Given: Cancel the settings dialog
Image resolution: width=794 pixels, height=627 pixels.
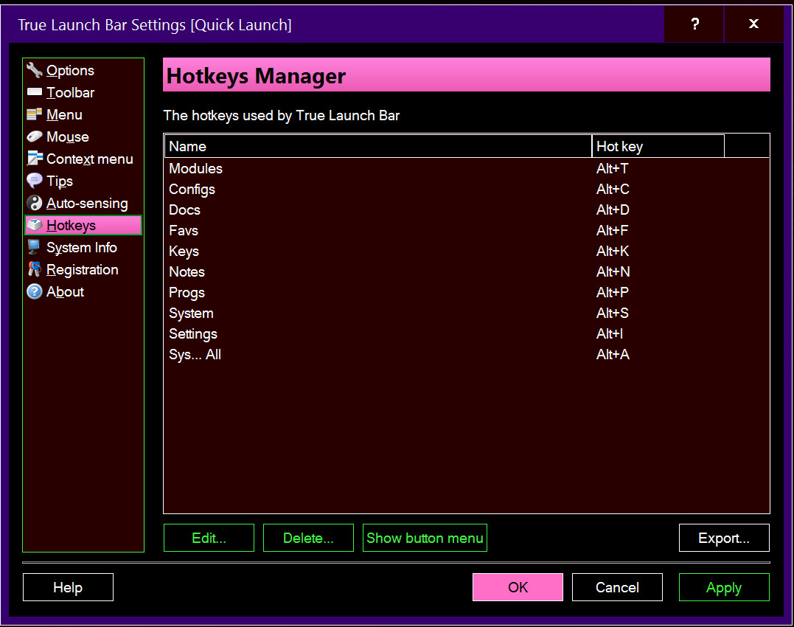Looking at the screenshot, I should click(x=617, y=587).
